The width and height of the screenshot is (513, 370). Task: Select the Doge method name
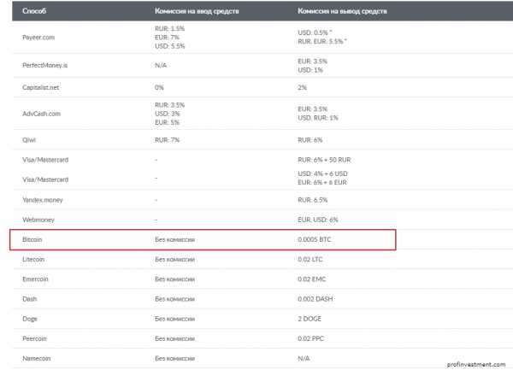click(29, 319)
